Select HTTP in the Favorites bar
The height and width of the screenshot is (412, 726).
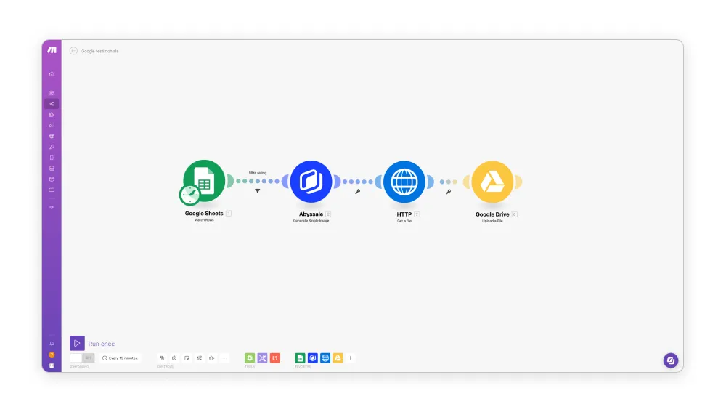(325, 358)
